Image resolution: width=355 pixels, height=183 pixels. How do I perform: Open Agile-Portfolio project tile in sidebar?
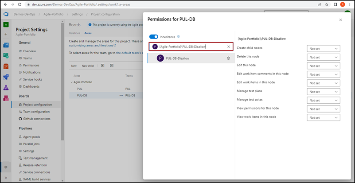coord(6,24)
